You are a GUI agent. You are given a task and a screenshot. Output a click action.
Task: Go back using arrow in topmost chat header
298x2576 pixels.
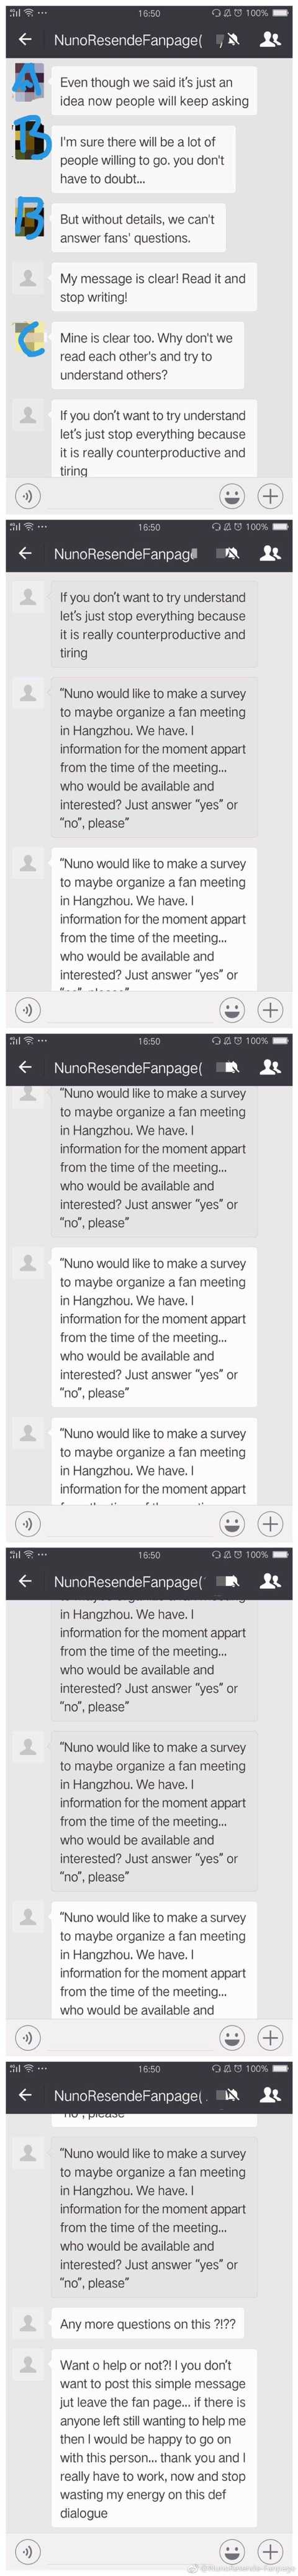click(25, 39)
